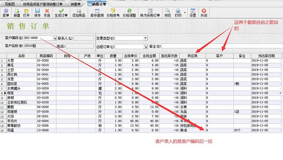283x160 pixels.
Task: Open the 发票类型 dropdown list
Action: 146,38
